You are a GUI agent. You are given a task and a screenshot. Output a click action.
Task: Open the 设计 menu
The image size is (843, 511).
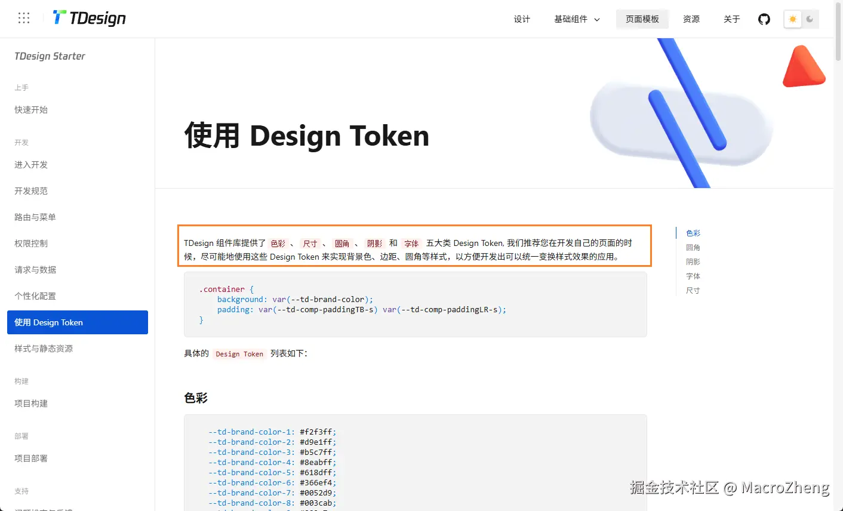click(x=522, y=19)
